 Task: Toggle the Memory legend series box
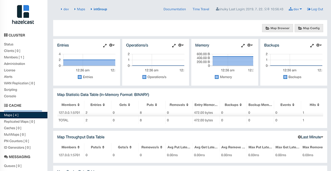point(216,77)
